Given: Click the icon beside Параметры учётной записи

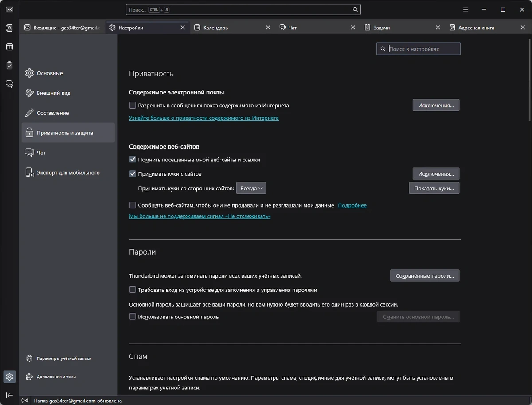Looking at the screenshot, I should tap(29, 358).
